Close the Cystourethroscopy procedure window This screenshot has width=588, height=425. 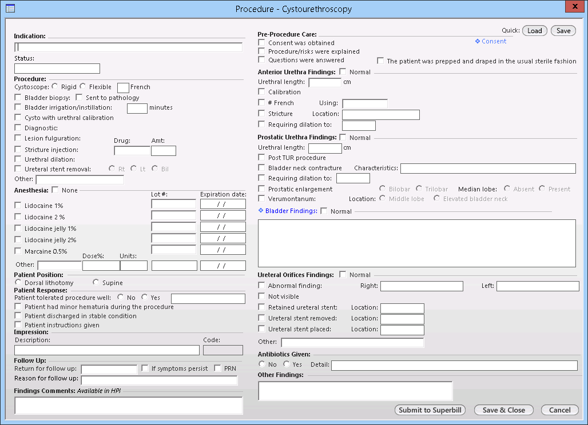[x=575, y=6]
